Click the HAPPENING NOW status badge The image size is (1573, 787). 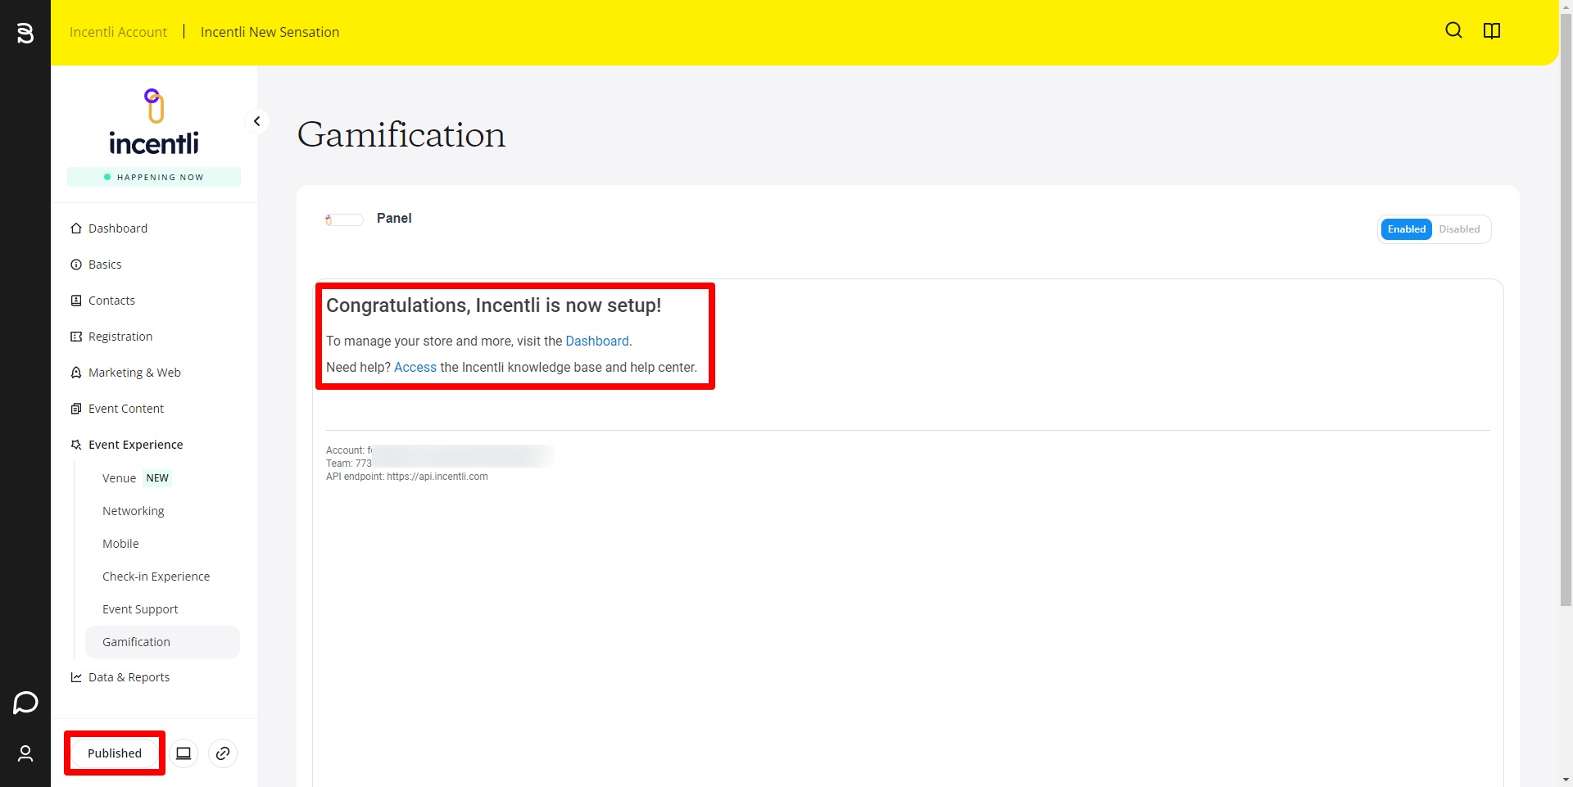coord(154,177)
